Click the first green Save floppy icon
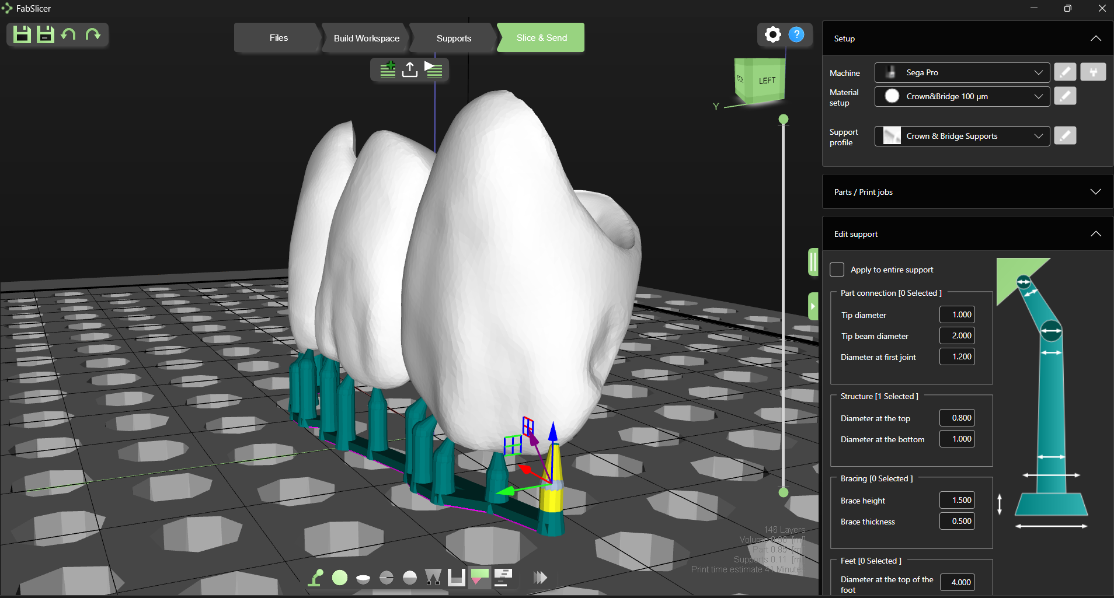The height and width of the screenshot is (598, 1114). (x=22, y=34)
